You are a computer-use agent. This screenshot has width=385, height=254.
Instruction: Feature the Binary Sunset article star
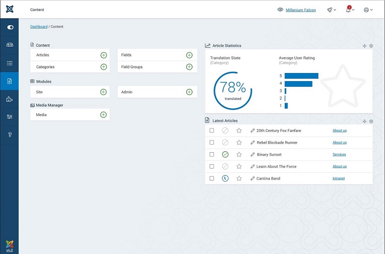[239, 154]
